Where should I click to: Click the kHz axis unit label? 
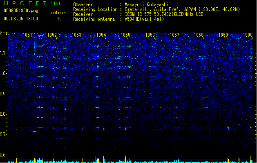[4, 33]
